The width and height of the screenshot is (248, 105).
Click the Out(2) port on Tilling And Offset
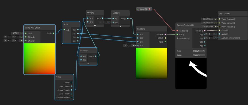click(53, 33)
